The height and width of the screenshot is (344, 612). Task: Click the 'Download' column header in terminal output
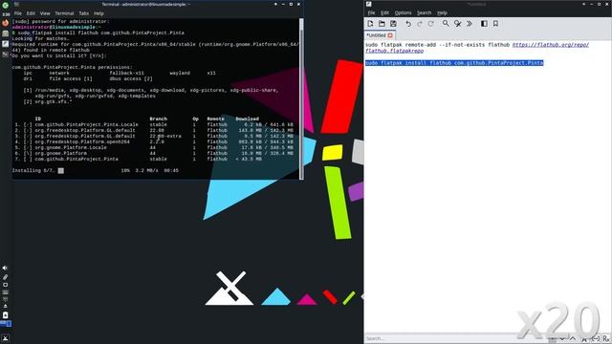(x=247, y=118)
